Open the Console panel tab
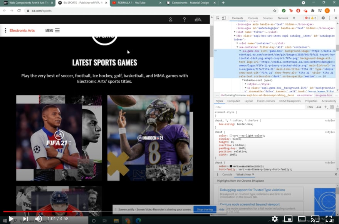Viewport: 339px width, 224px height. (253, 18)
